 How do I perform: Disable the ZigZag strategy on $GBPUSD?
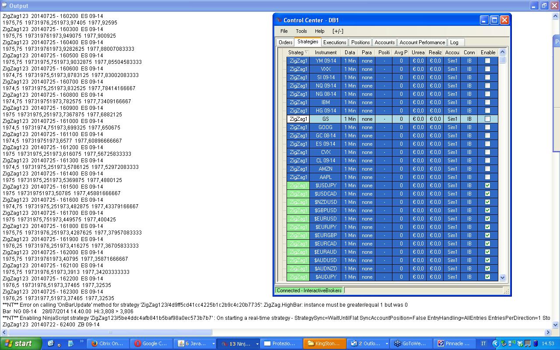[x=487, y=210]
